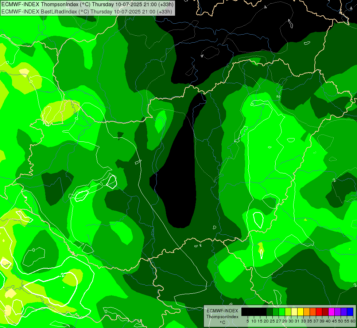Click the purple 45–50 legend swatch
357x328 pixels.
[338, 312]
